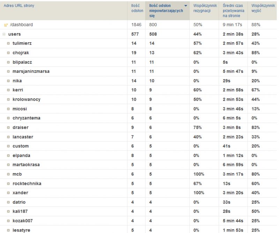Select the xander label
The image size is (279, 233).
pyautogui.click(x=20, y=193)
